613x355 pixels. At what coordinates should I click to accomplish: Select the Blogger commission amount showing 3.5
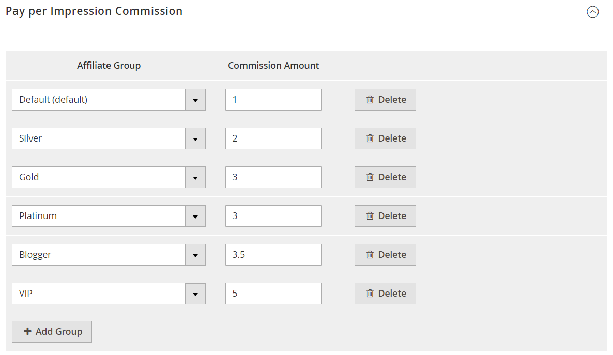coord(273,254)
